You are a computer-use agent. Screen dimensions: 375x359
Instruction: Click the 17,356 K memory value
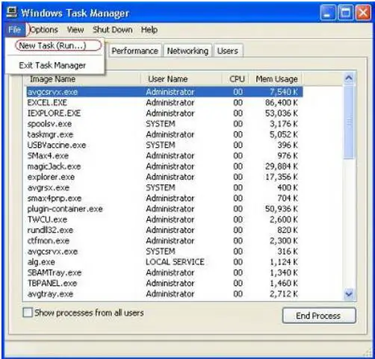click(x=282, y=177)
